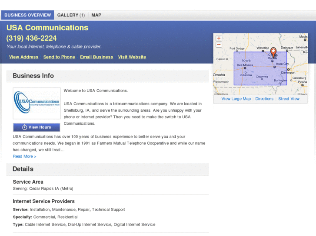Click the View Address link

tap(23, 57)
